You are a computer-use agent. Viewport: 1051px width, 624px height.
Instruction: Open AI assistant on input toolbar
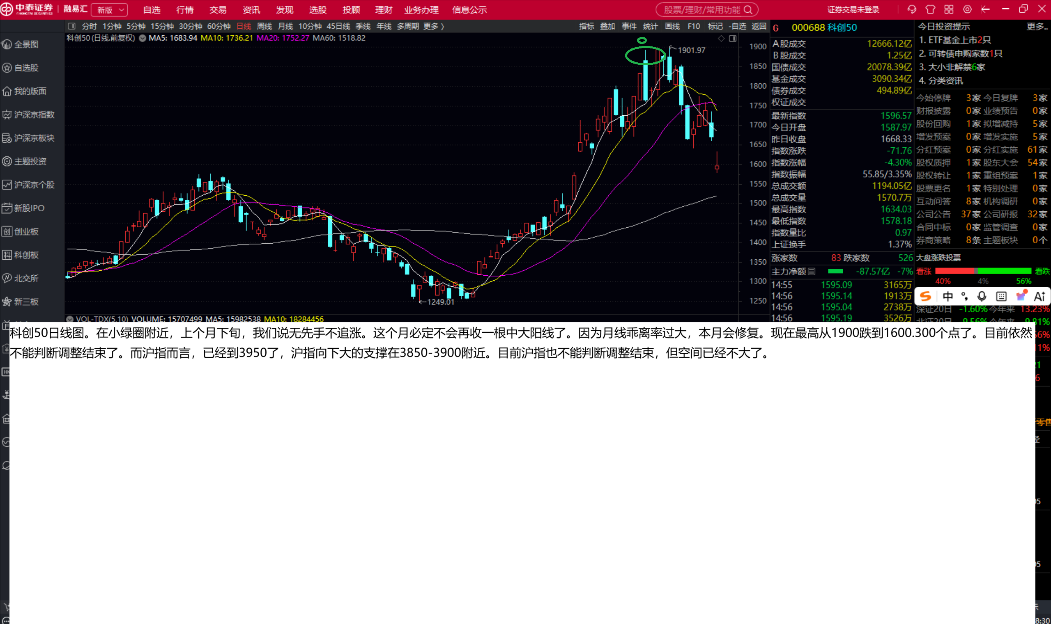1040,297
